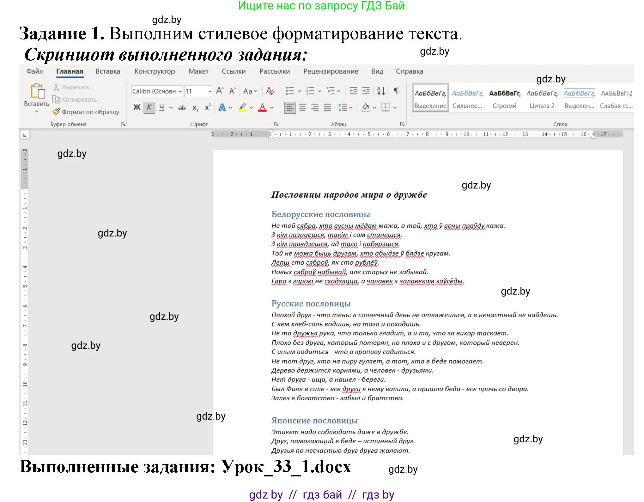
Task: Increase font size with the A-up icon
Action: pyautogui.click(x=220, y=91)
